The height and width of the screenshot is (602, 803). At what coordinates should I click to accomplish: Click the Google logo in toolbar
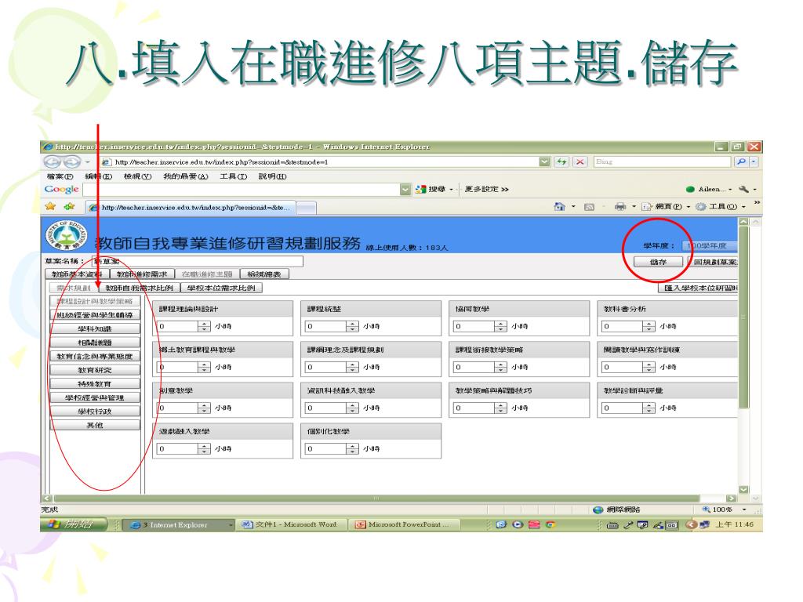tap(61, 190)
